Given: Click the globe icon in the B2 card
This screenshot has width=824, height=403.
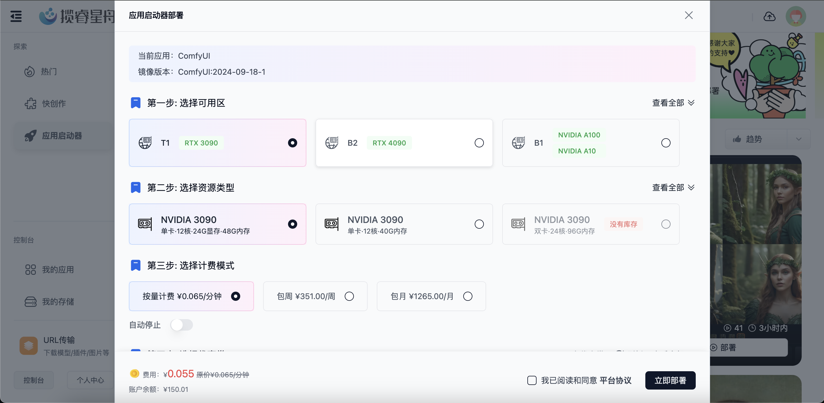Looking at the screenshot, I should click(332, 143).
